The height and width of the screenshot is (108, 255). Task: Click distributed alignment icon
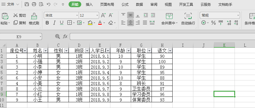[x=152, y=23]
